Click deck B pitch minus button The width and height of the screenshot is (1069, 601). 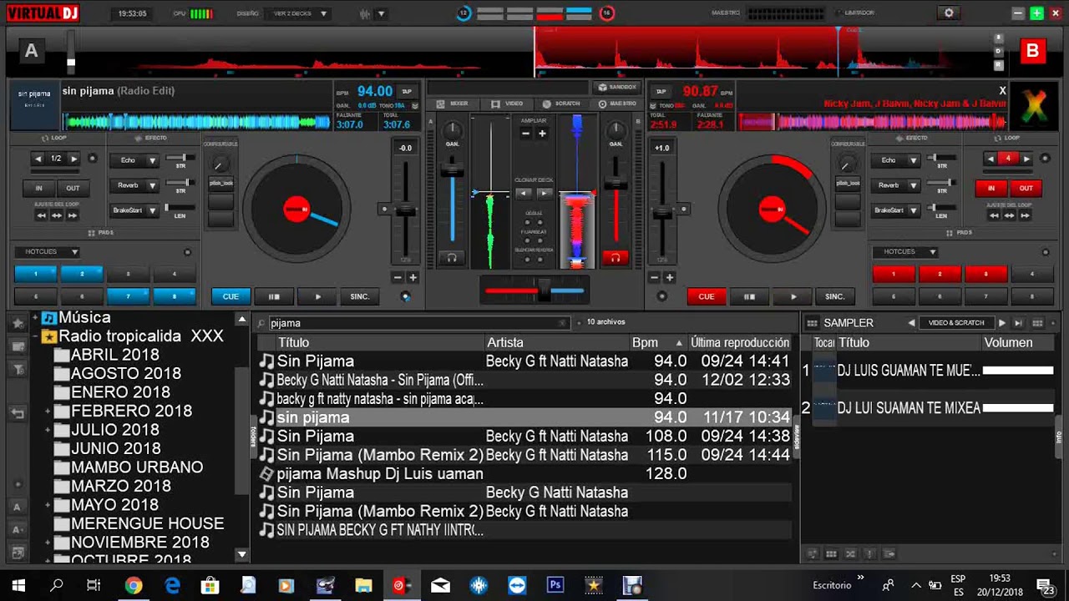coord(656,277)
